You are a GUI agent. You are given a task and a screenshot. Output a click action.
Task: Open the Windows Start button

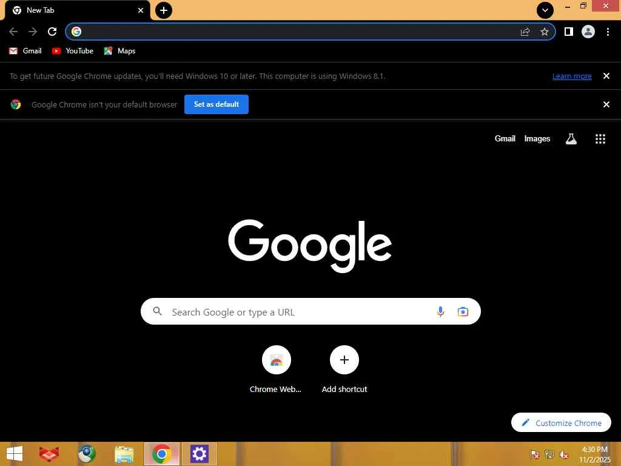point(15,454)
